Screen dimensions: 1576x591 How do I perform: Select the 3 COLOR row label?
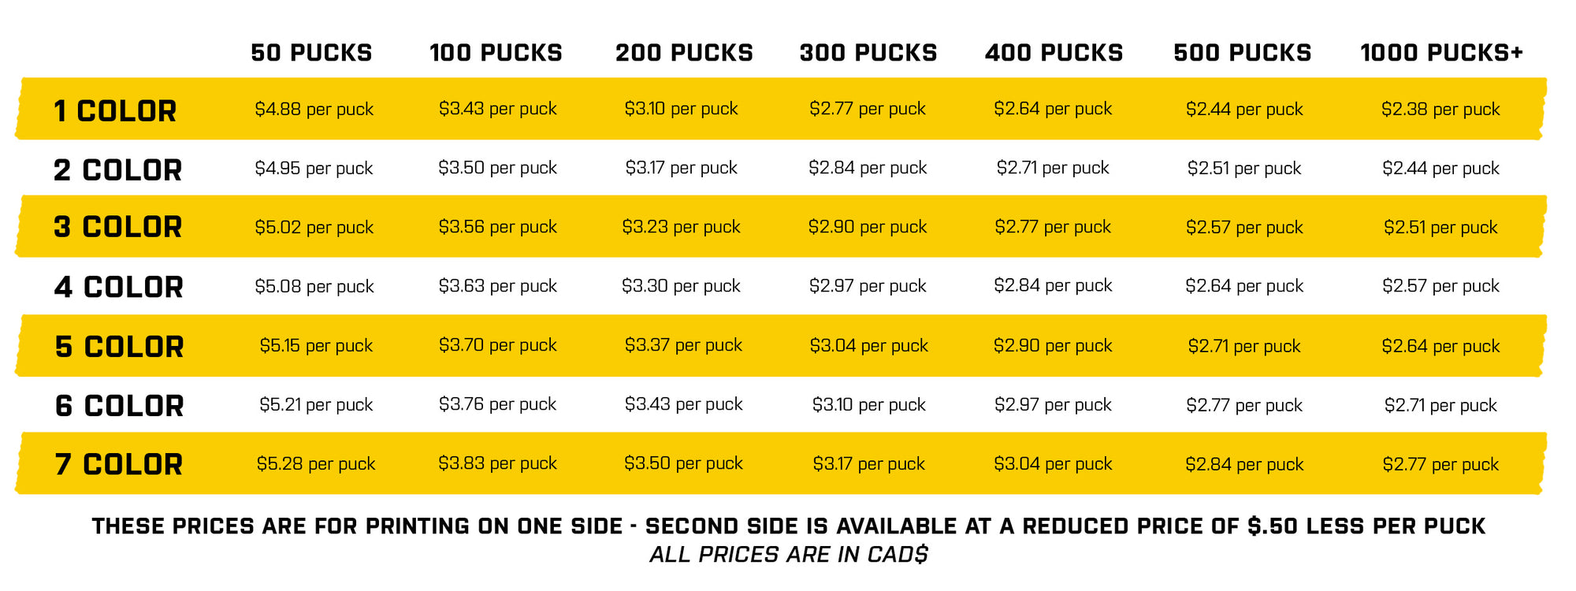click(x=117, y=227)
